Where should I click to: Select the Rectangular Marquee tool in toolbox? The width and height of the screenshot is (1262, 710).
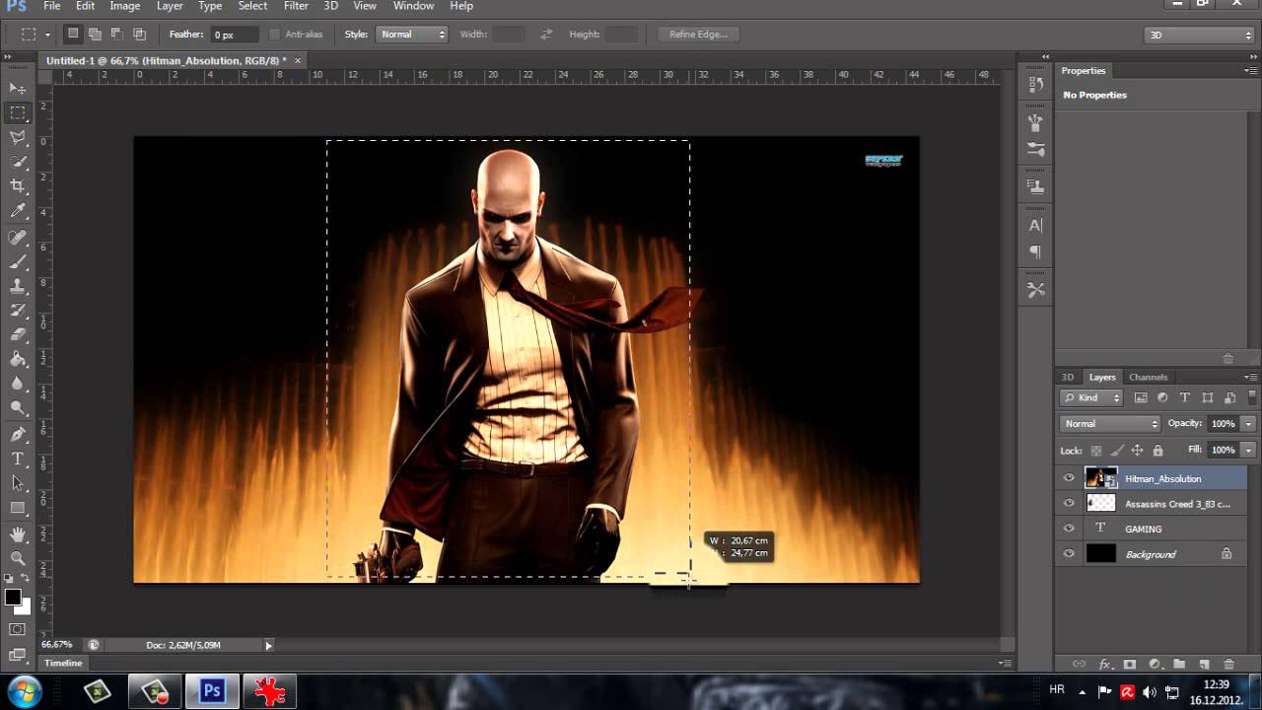[x=18, y=112]
